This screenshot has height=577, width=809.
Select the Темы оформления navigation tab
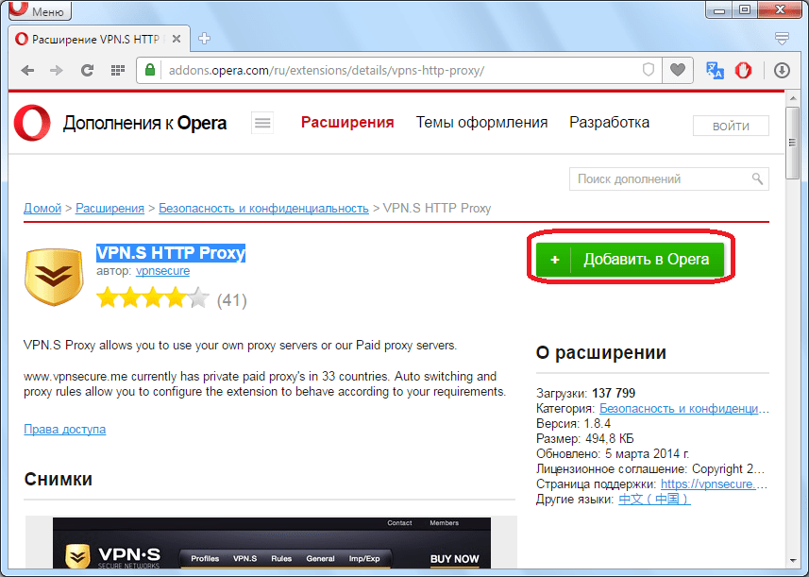(x=481, y=123)
